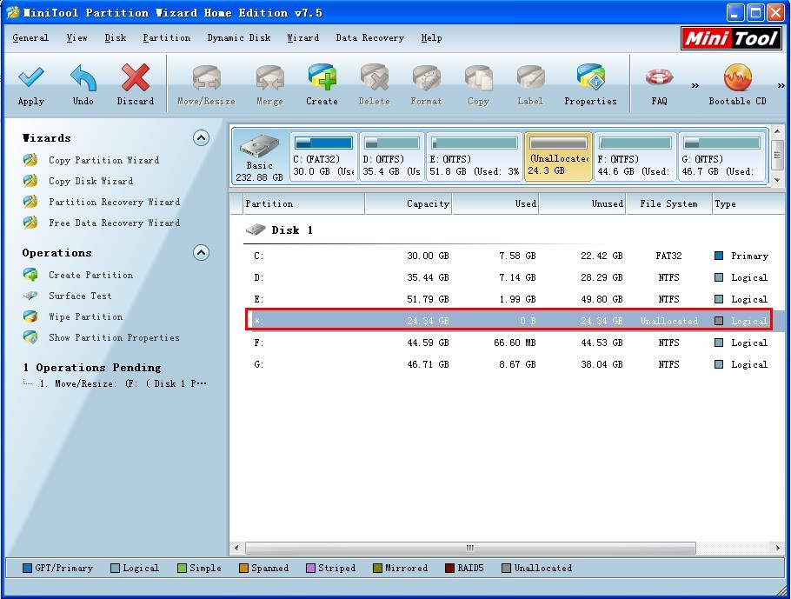Open the Disk menu
This screenshot has height=599, width=791.
click(x=116, y=38)
